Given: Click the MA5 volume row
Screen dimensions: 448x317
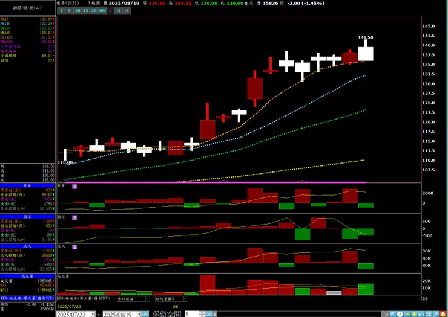Looking at the screenshot, I should 27,286.
